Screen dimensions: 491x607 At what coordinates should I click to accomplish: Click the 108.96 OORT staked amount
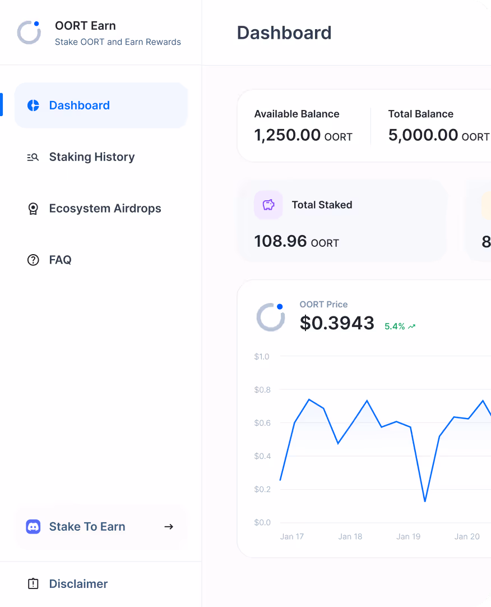[x=297, y=242]
